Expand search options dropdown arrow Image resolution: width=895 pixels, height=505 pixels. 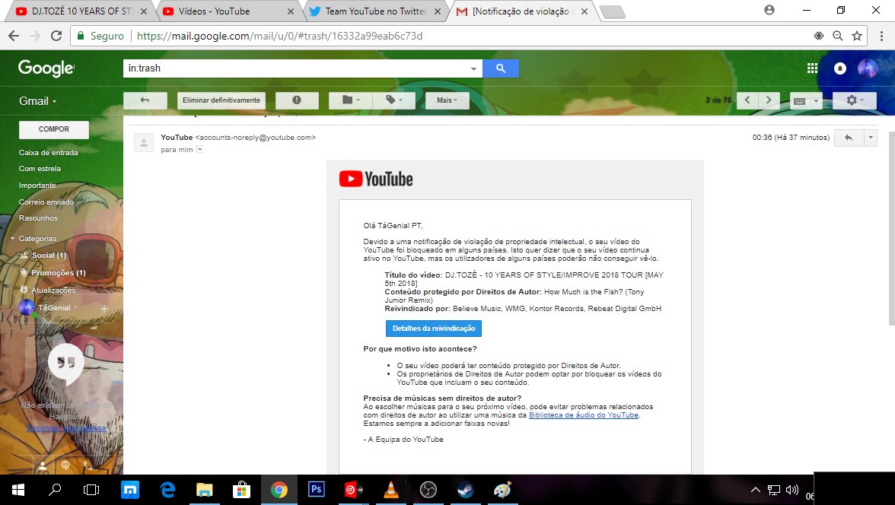click(473, 68)
